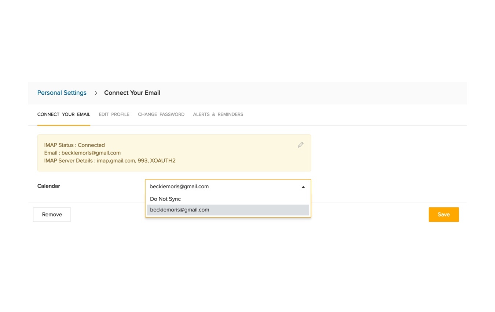Screen dimensions: 495x312
Task: Select the CONNECT YOUR EMAIL tab
Action: pyautogui.click(x=63, y=114)
